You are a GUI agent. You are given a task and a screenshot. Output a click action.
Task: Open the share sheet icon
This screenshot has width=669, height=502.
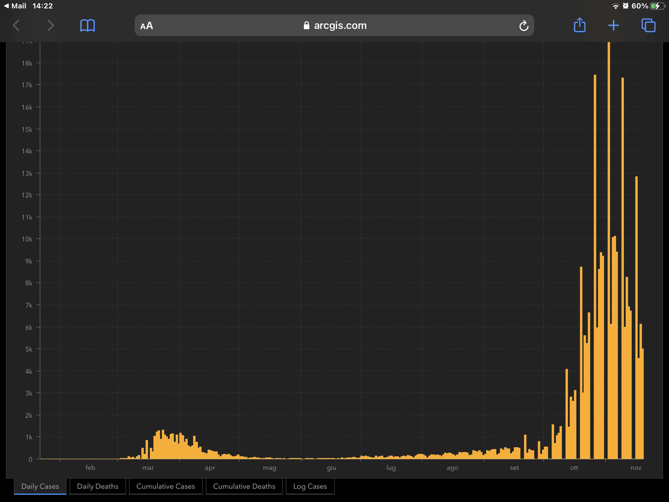click(x=579, y=25)
